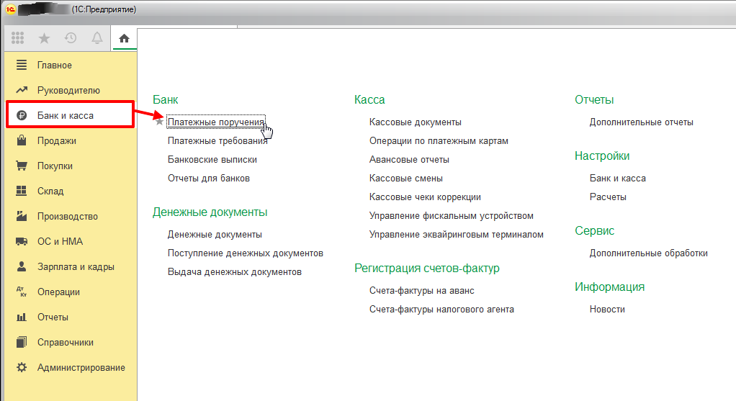Open Платежные требования
This screenshot has width=736, height=401.
pos(217,140)
